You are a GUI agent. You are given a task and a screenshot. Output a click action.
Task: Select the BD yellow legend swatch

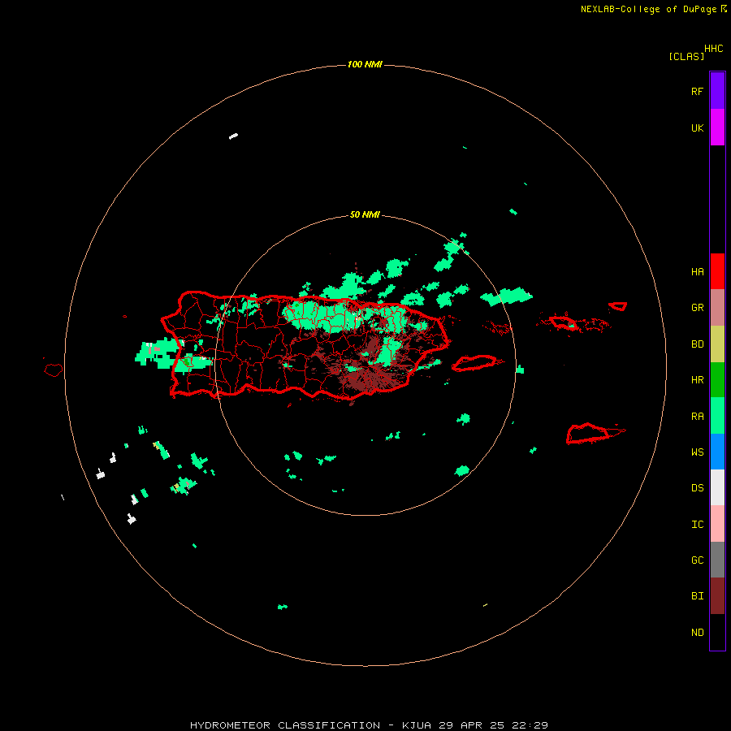point(717,344)
